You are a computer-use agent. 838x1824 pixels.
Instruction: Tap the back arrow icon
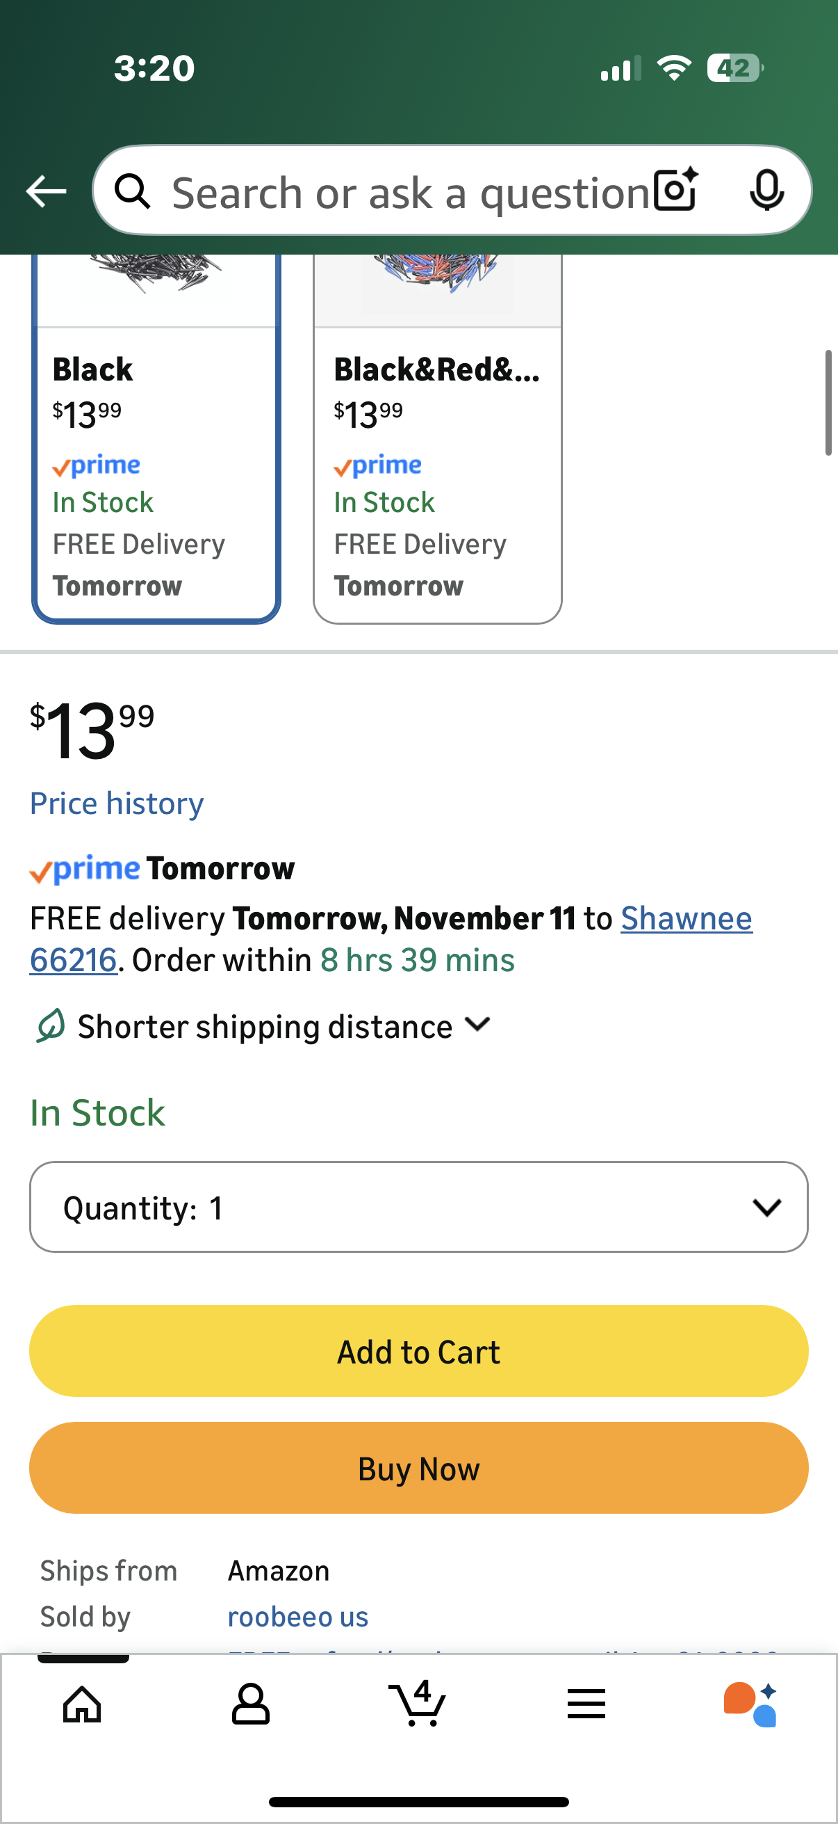46,191
